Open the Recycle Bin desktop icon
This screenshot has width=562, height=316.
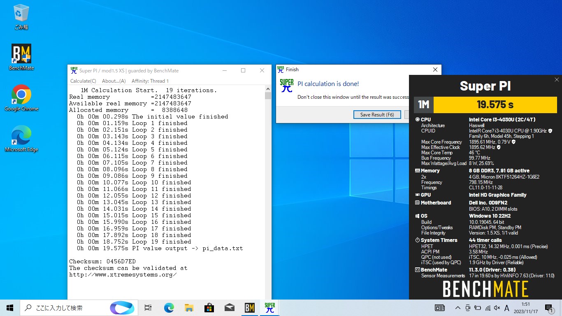(21, 17)
